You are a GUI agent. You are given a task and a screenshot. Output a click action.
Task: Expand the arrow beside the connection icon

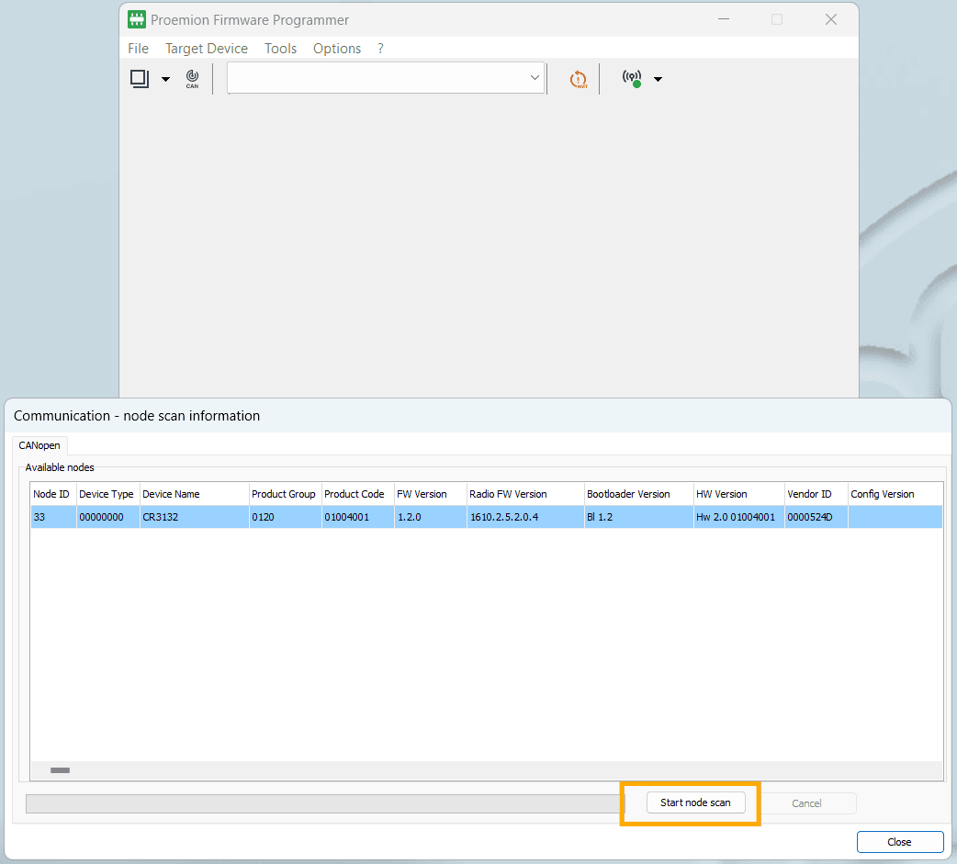[658, 79]
